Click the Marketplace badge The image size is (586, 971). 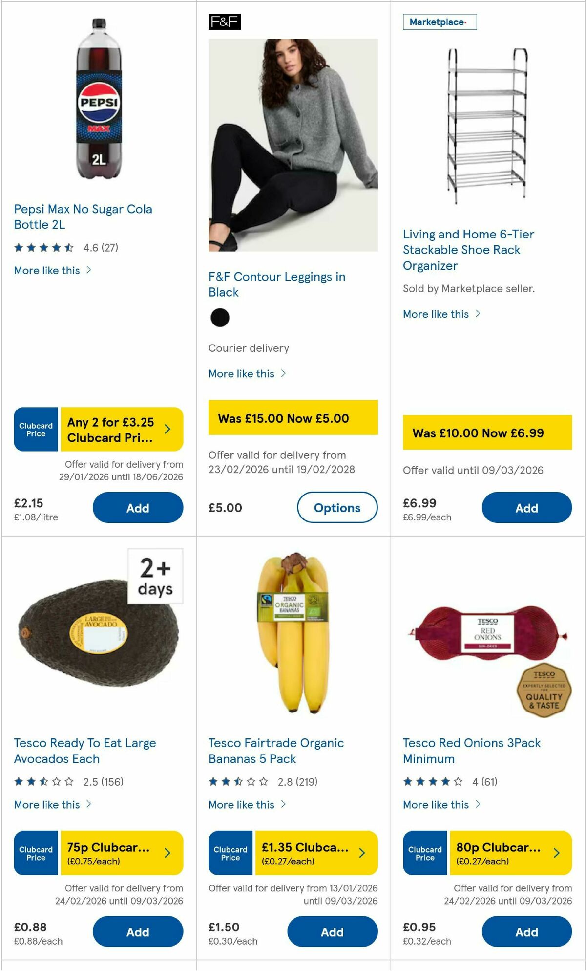tap(440, 22)
